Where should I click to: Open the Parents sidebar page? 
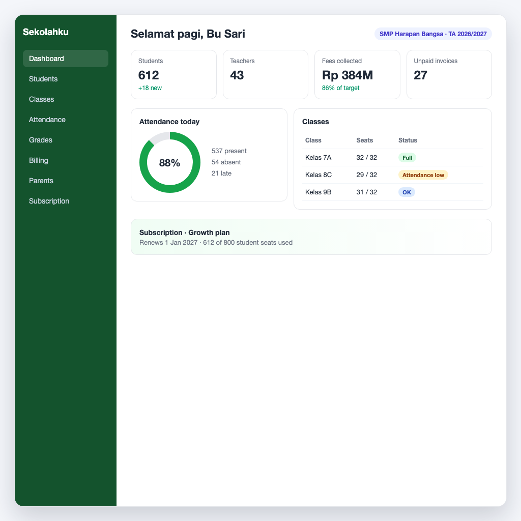click(66, 181)
